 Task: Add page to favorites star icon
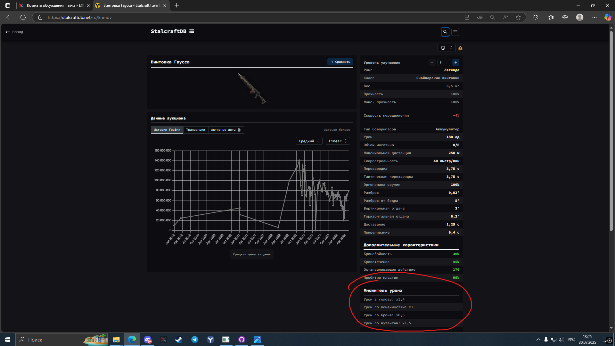518,17
